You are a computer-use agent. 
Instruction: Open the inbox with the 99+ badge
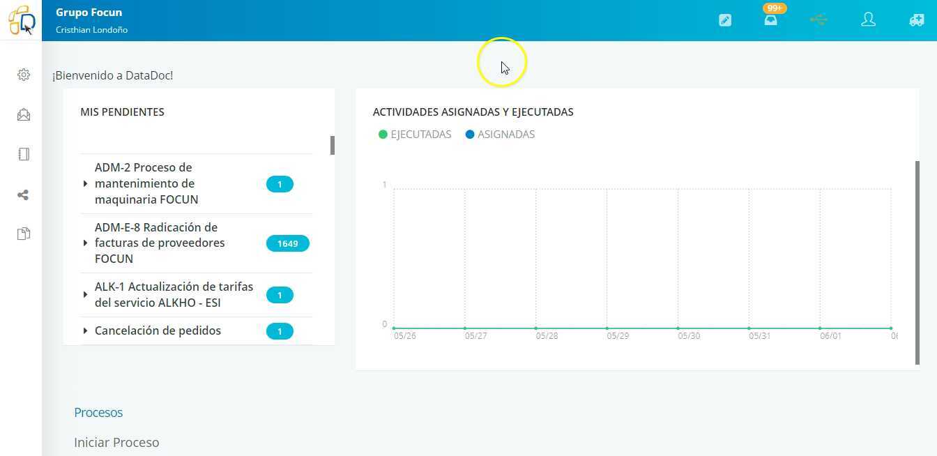coord(770,20)
